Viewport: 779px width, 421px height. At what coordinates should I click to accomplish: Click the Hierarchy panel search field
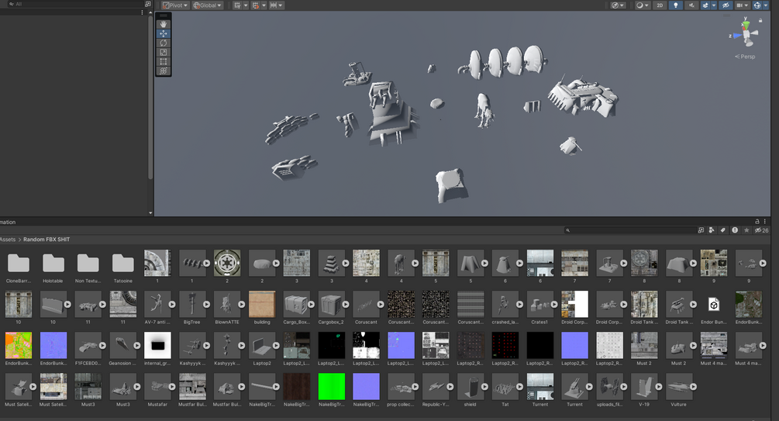74,4
